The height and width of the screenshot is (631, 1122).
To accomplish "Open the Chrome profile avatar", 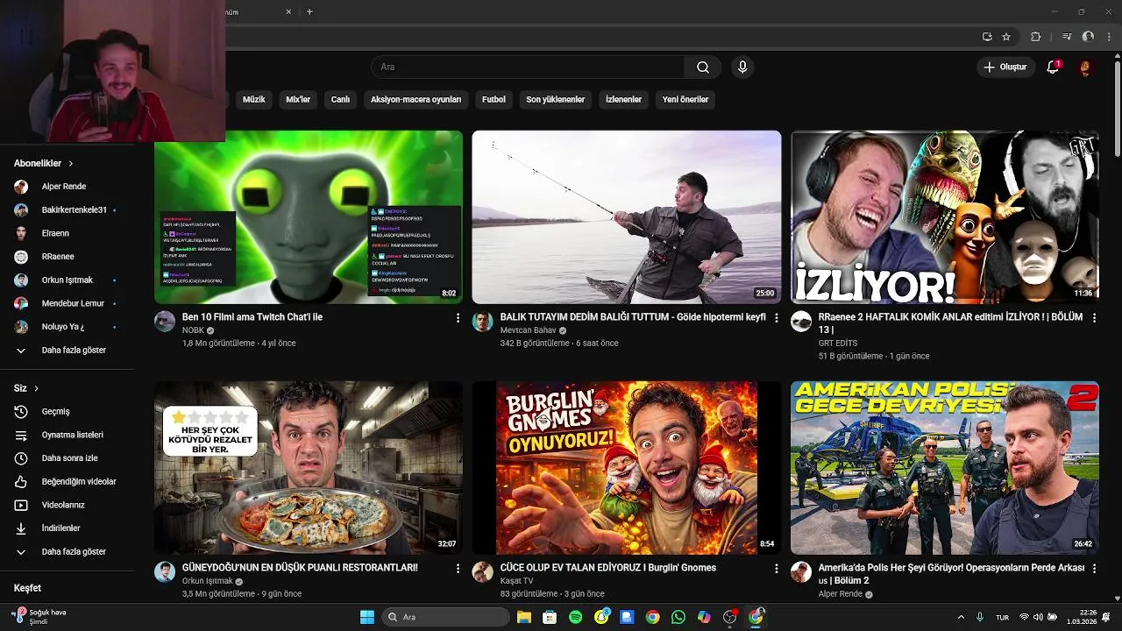I will point(1088,37).
